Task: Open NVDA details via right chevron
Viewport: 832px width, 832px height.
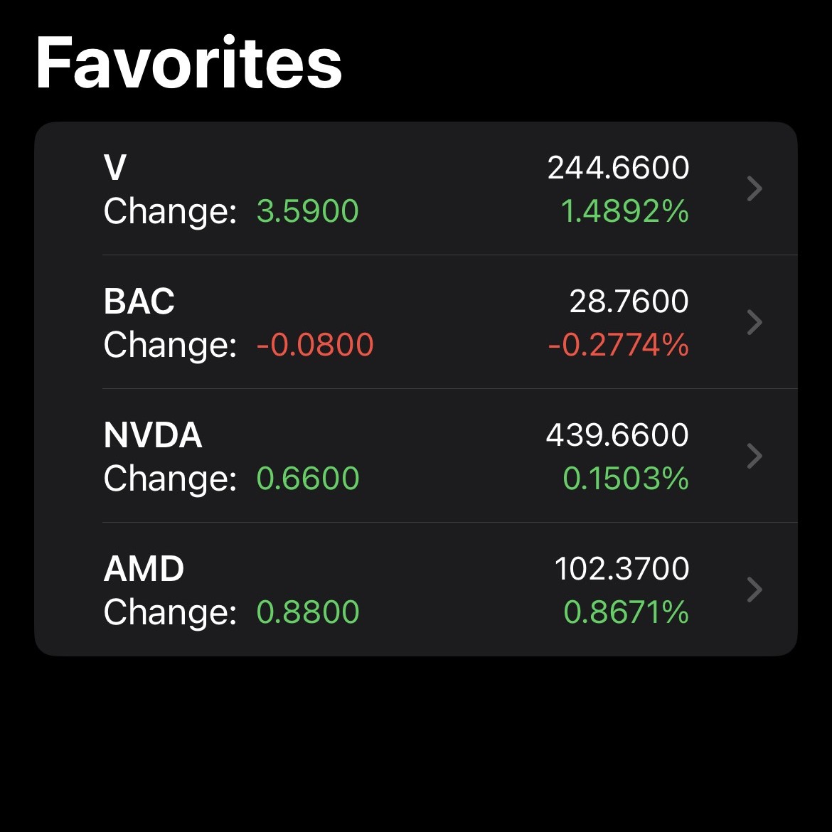Action: [x=754, y=456]
